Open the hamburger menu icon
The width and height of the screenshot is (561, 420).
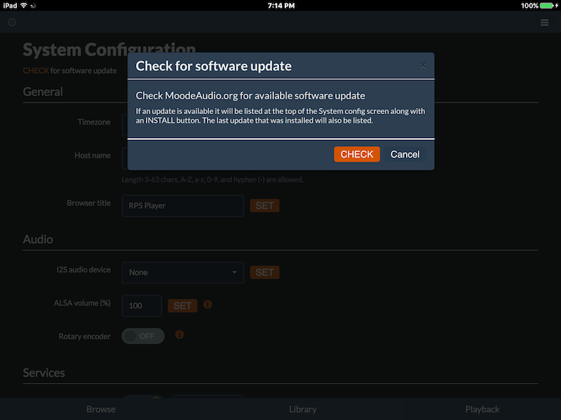click(x=545, y=22)
